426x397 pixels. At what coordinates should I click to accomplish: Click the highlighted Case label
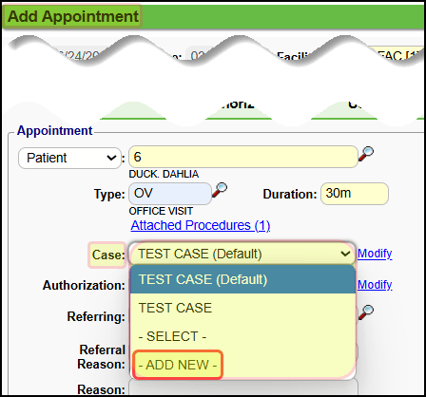click(x=108, y=255)
